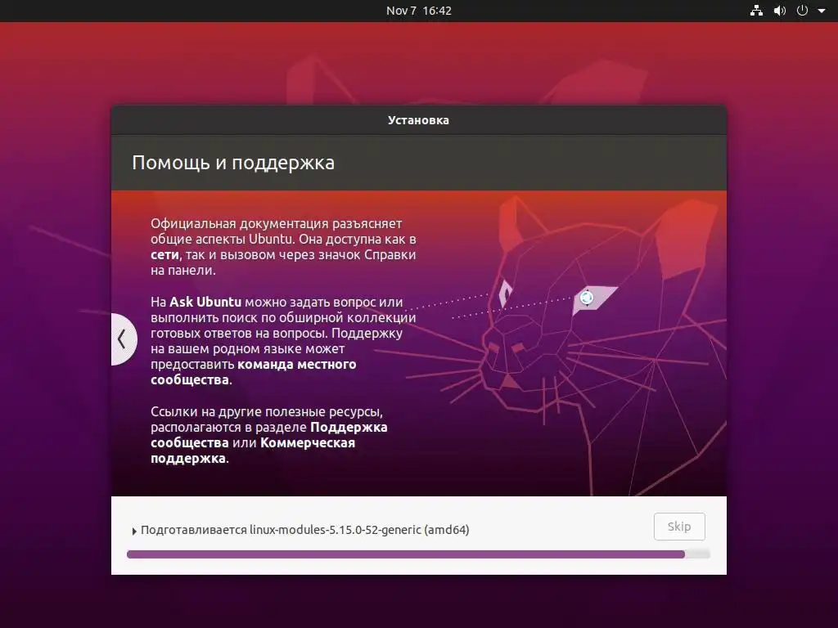Go to the previous installer slide
The height and width of the screenshot is (628, 838).
[123, 339]
